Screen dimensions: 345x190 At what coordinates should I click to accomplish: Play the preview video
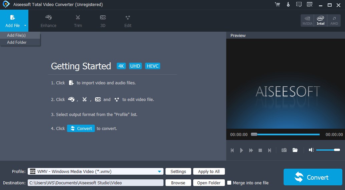tap(241, 150)
